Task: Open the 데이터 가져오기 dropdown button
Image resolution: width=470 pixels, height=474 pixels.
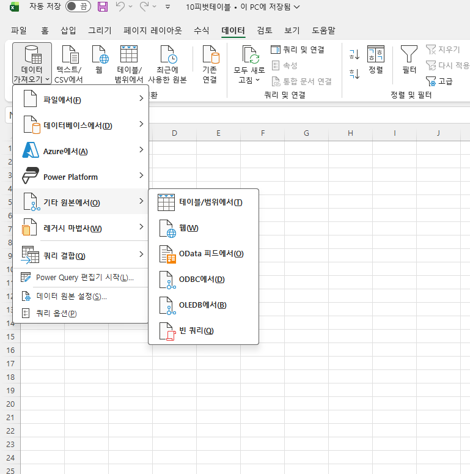Action: click(32, 64)
